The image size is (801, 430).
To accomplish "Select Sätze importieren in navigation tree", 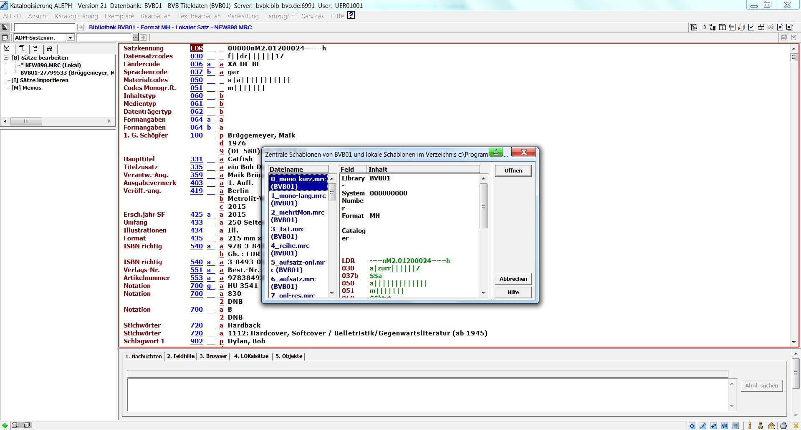I will tap(40, 80).
